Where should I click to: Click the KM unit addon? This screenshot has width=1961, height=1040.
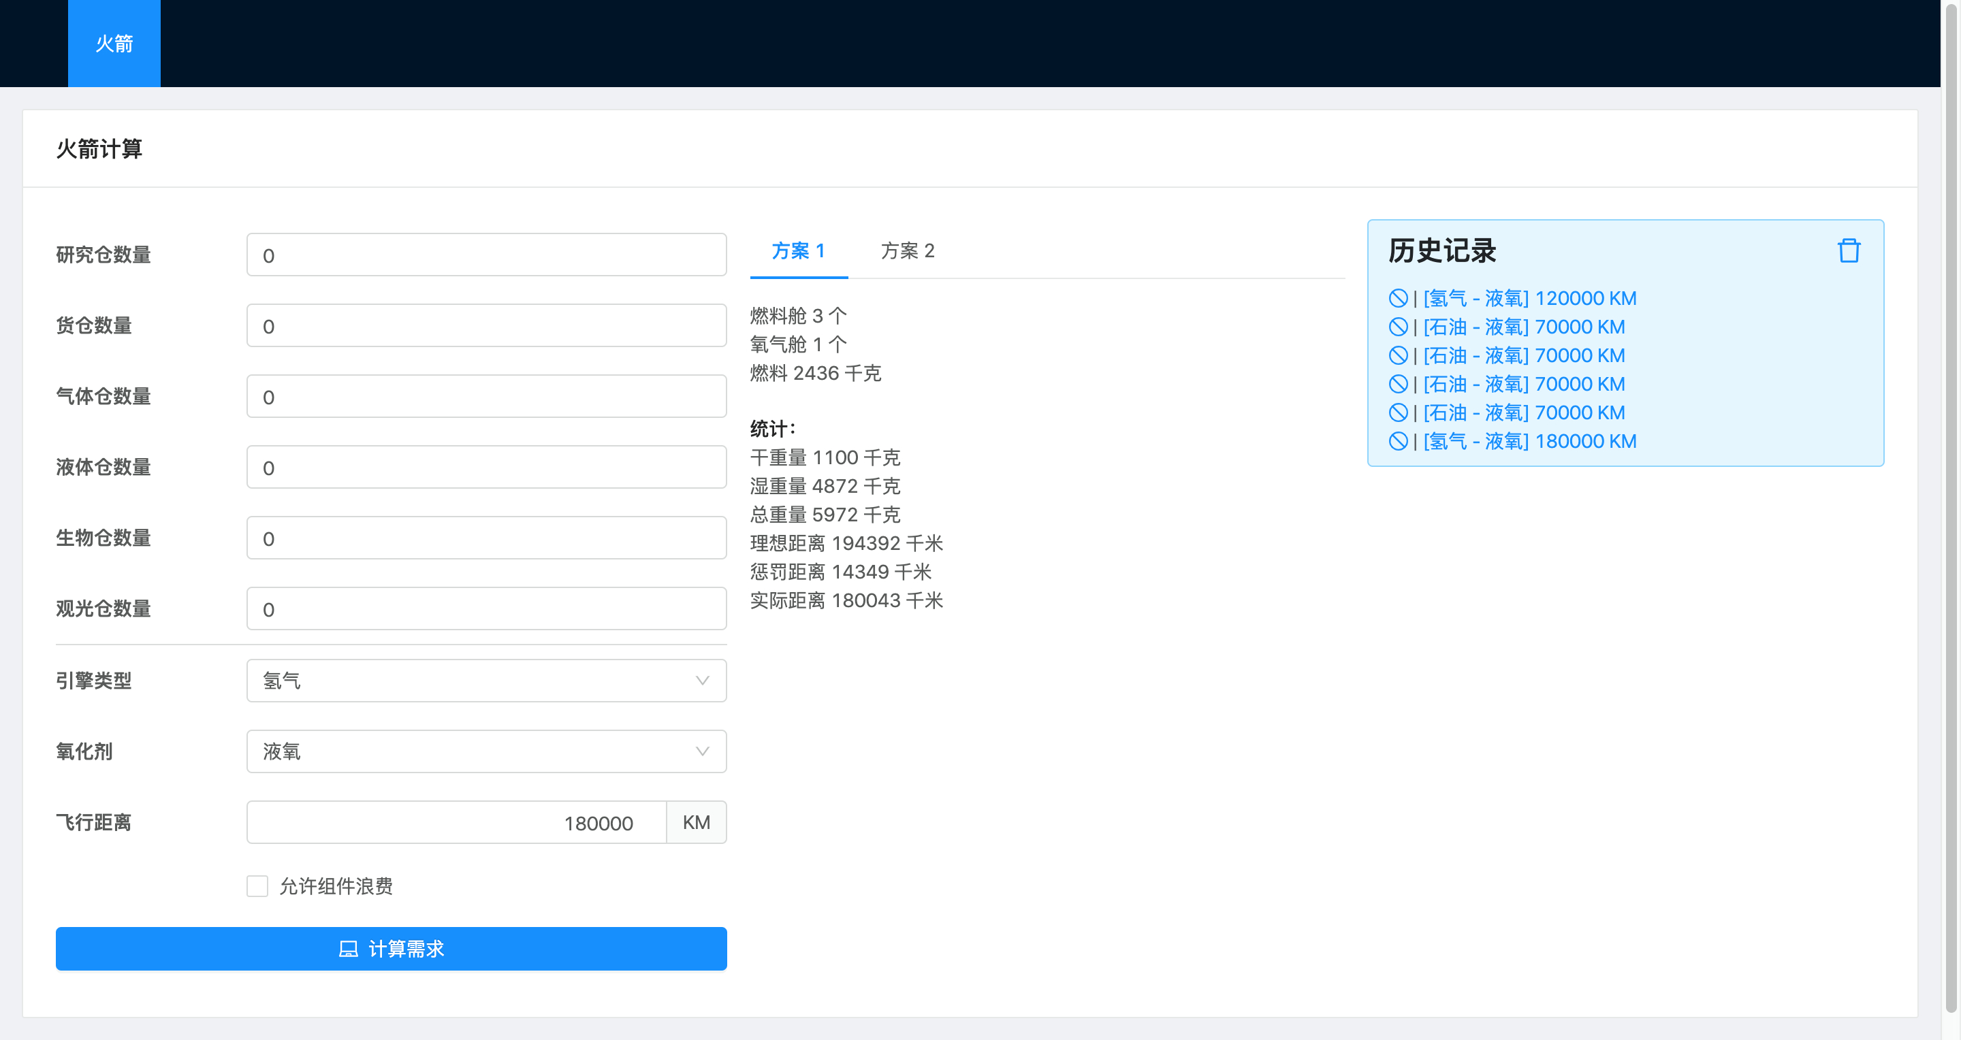697,822
